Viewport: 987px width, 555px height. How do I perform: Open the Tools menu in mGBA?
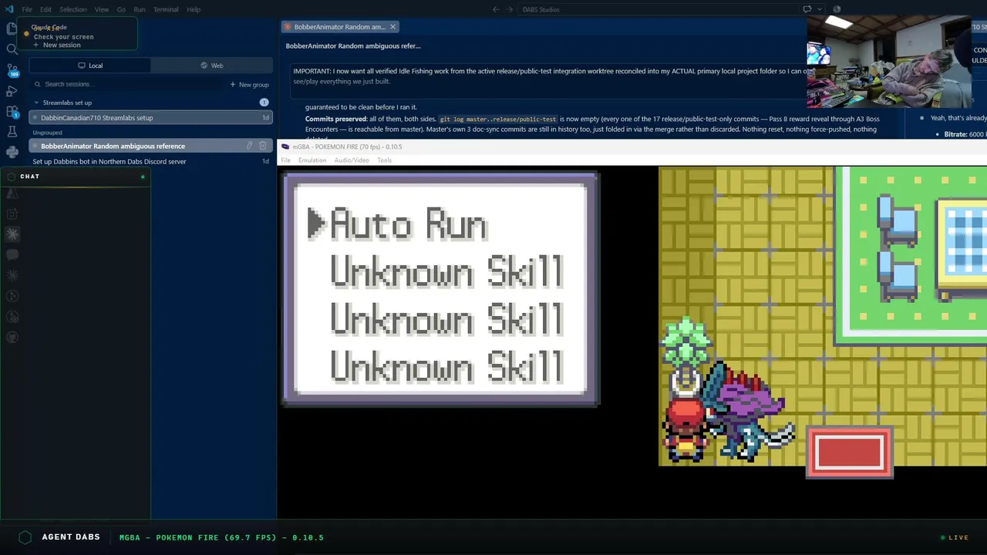(x=384, y=160)
